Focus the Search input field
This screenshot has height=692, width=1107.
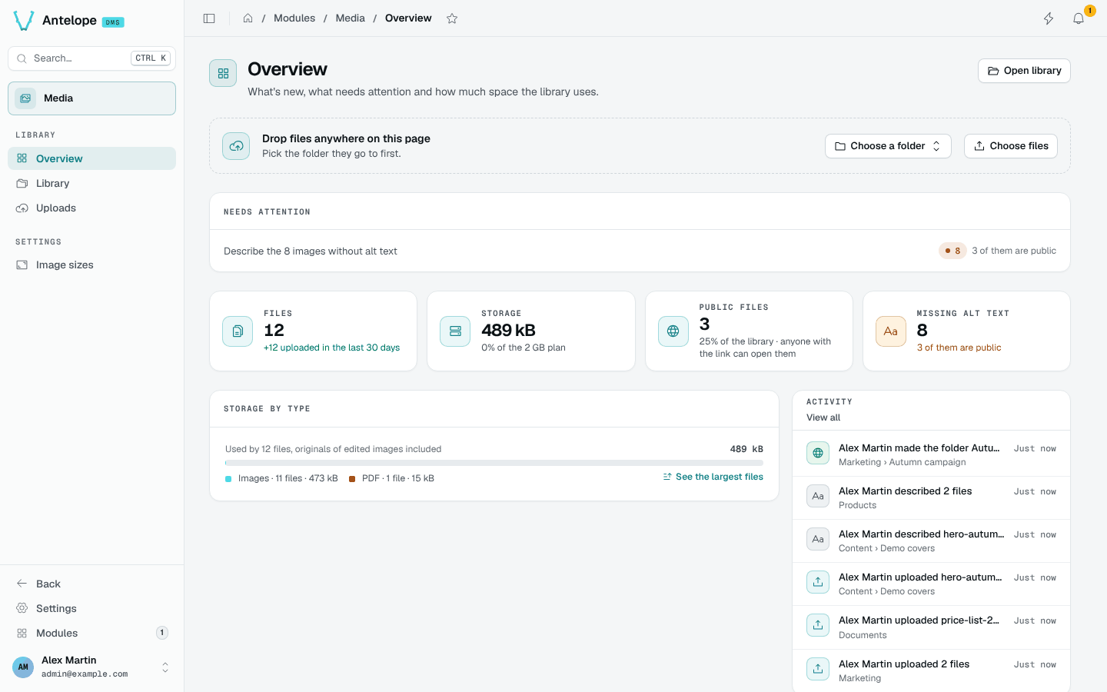point(91,58)
